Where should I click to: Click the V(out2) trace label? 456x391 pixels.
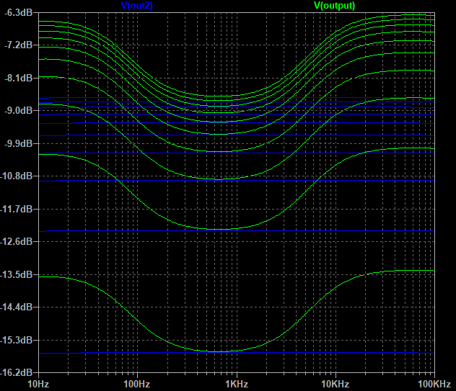(136, 6)
